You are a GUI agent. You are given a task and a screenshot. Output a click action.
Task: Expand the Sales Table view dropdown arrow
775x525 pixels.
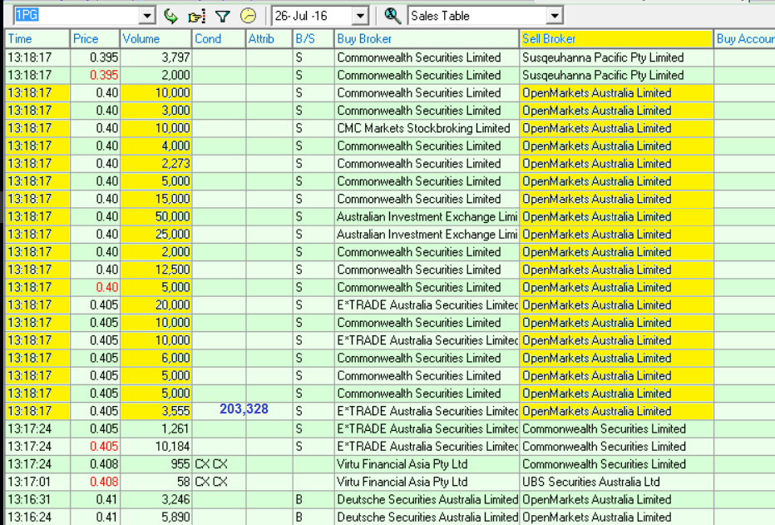coord(555,16)
